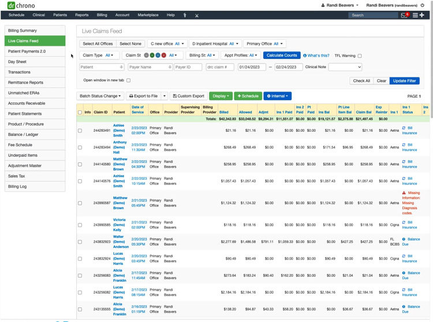
Task: Click the Select None button
Action: [x=130, y=44]
